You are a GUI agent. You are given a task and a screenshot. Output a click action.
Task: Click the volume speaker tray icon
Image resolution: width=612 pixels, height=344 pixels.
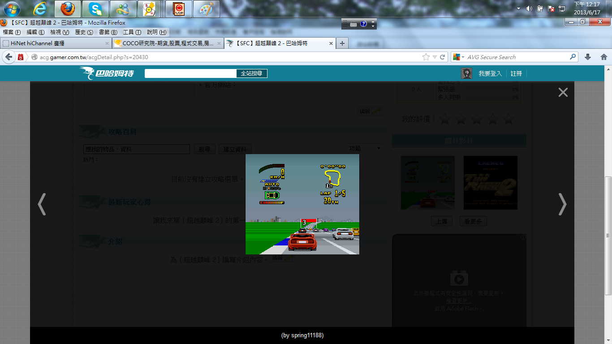(529, 9)
